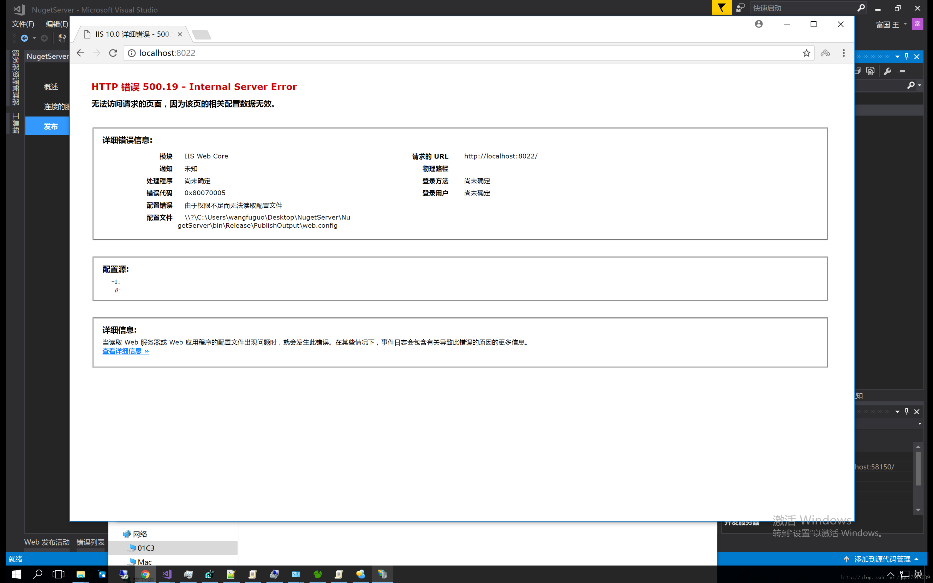Click the right panel search magnifier
Screen dimensions: 933x583
[x=911, y=85]
